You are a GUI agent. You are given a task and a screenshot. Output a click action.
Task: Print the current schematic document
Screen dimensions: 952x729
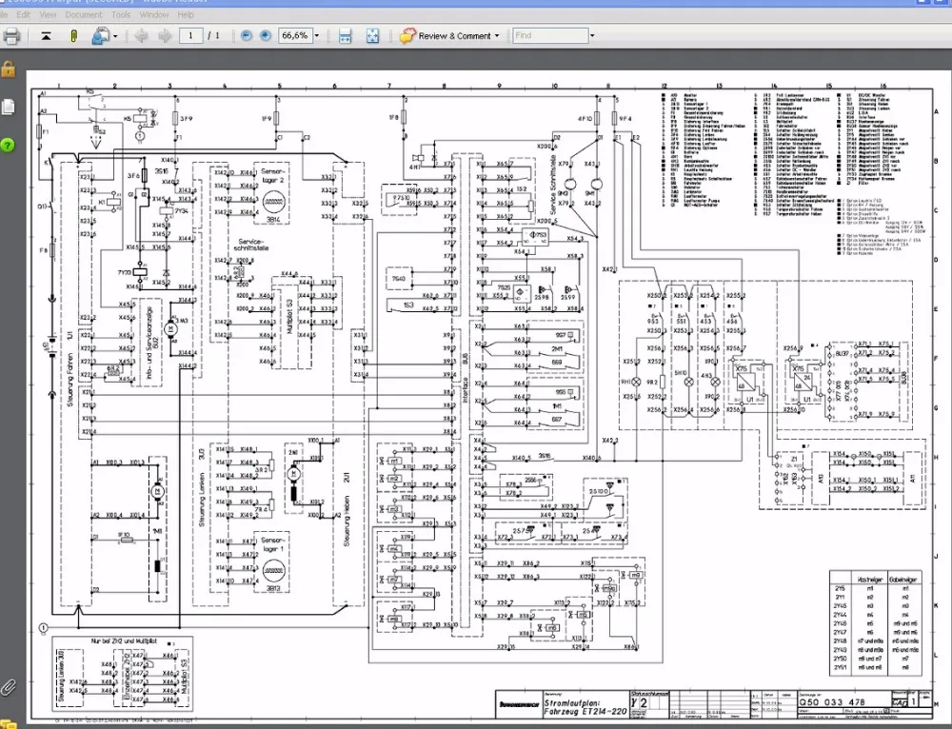12,35
